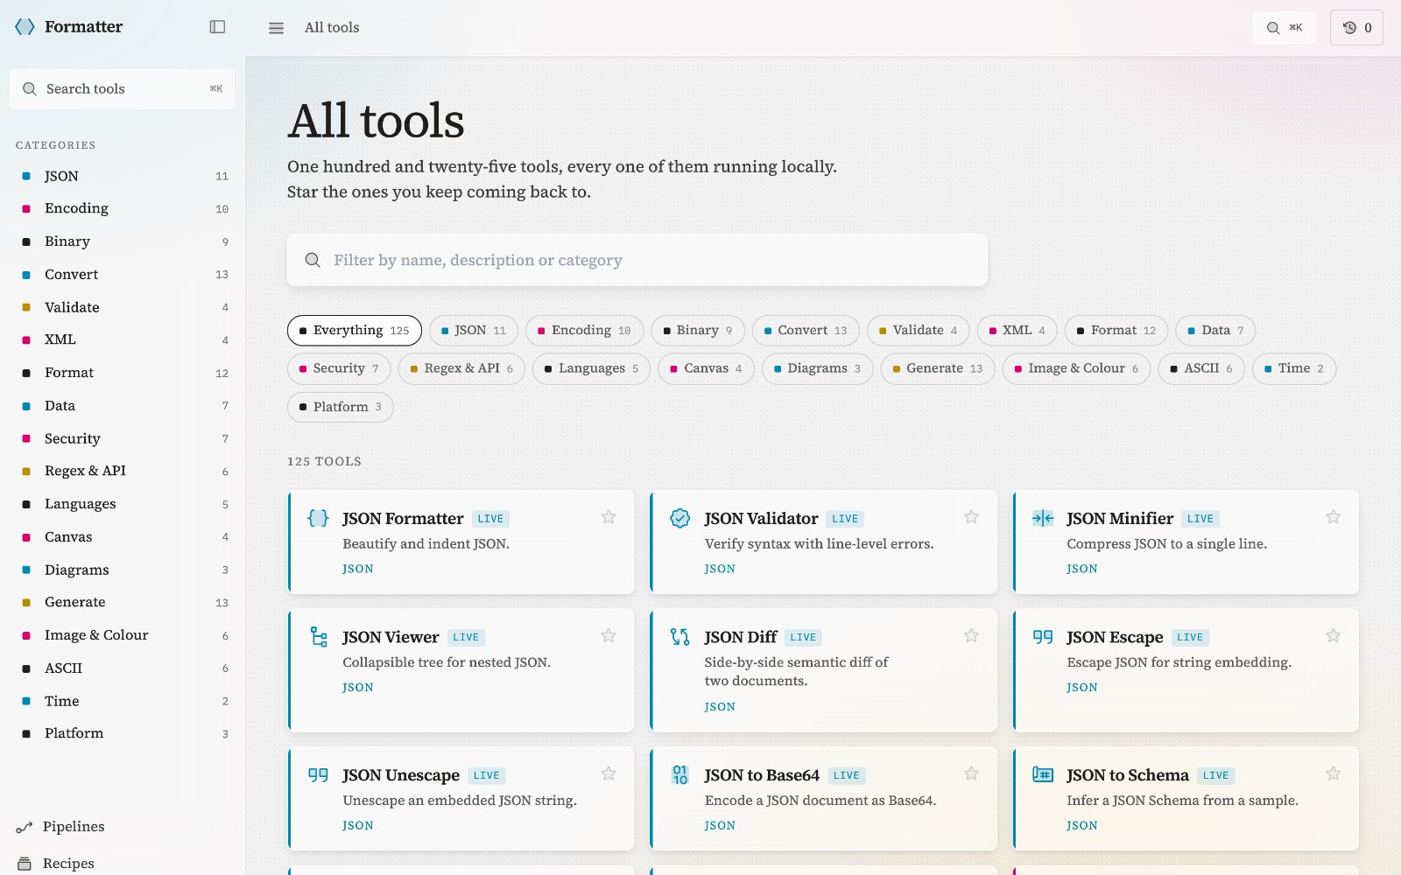Click the JSON Formatter braces icon

point(318,518)
